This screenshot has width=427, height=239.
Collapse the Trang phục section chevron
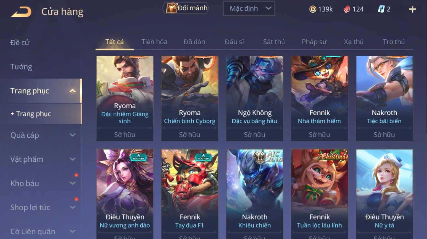(73, 91)
